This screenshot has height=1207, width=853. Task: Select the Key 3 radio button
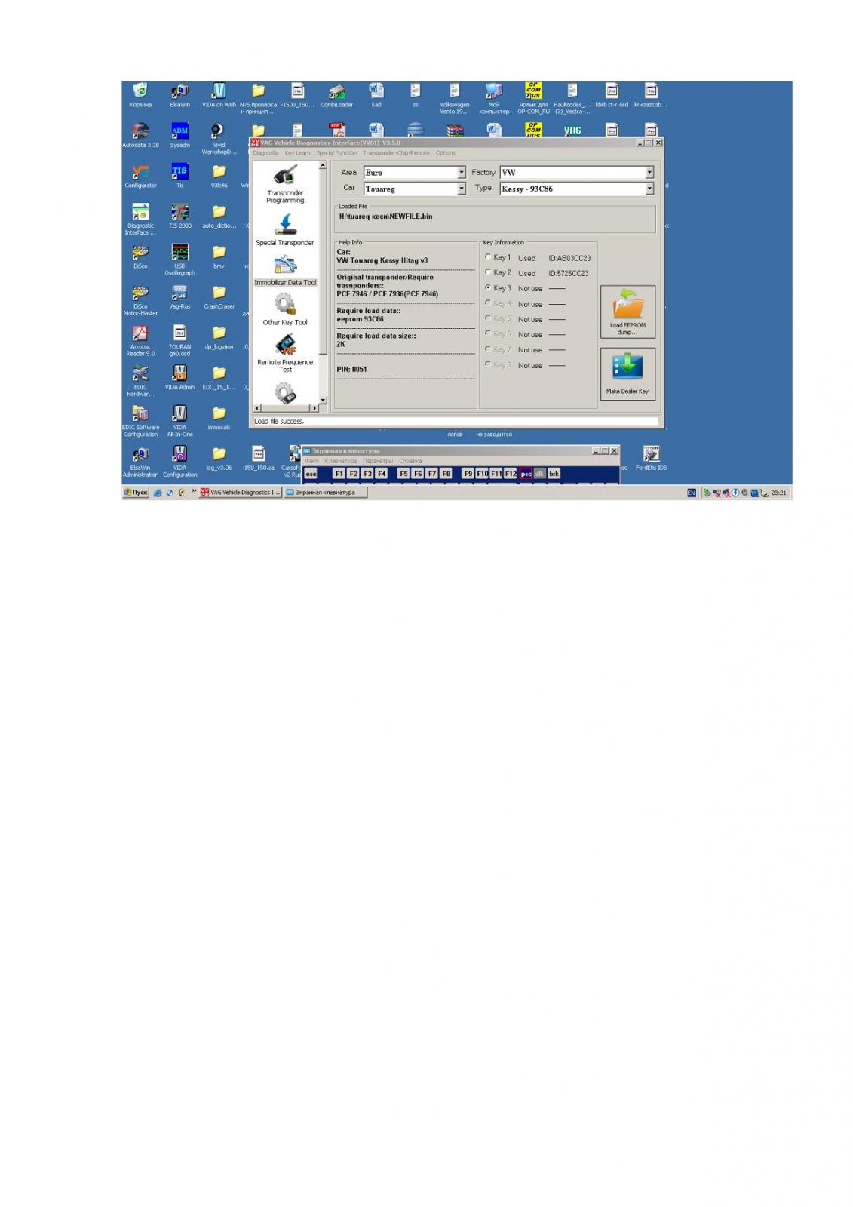[x=488, y=288]
